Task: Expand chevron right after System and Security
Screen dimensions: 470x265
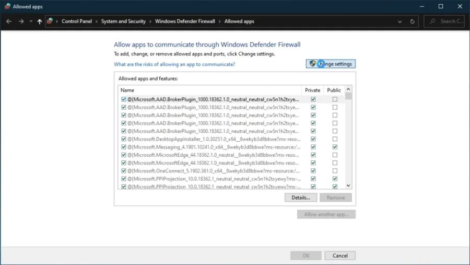Action: point(150,21)
